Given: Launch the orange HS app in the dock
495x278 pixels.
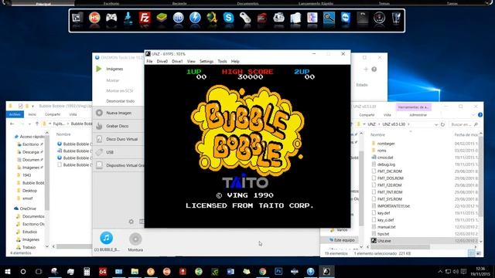Looking at the screenshot, I should pyautogui.click(x=94, y=18).
